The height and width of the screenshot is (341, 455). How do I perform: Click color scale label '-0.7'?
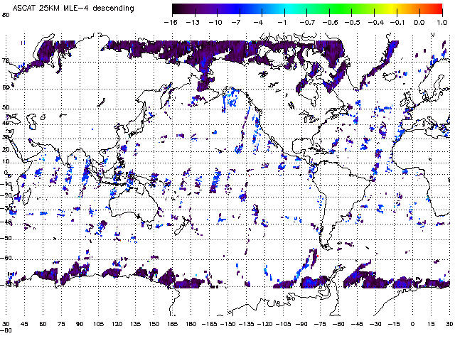click(x=307, y=23)
